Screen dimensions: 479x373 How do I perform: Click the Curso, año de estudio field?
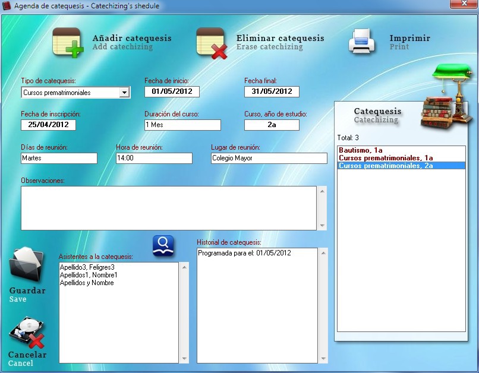tap(272, 125)
